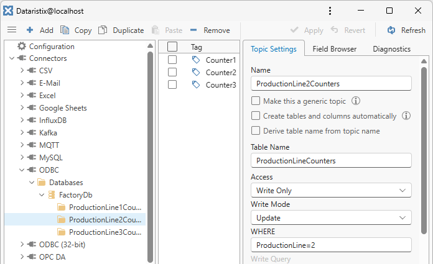Click the Add plus icon
This screenshot has height=264, width=433.
click(x=30, y=30)
